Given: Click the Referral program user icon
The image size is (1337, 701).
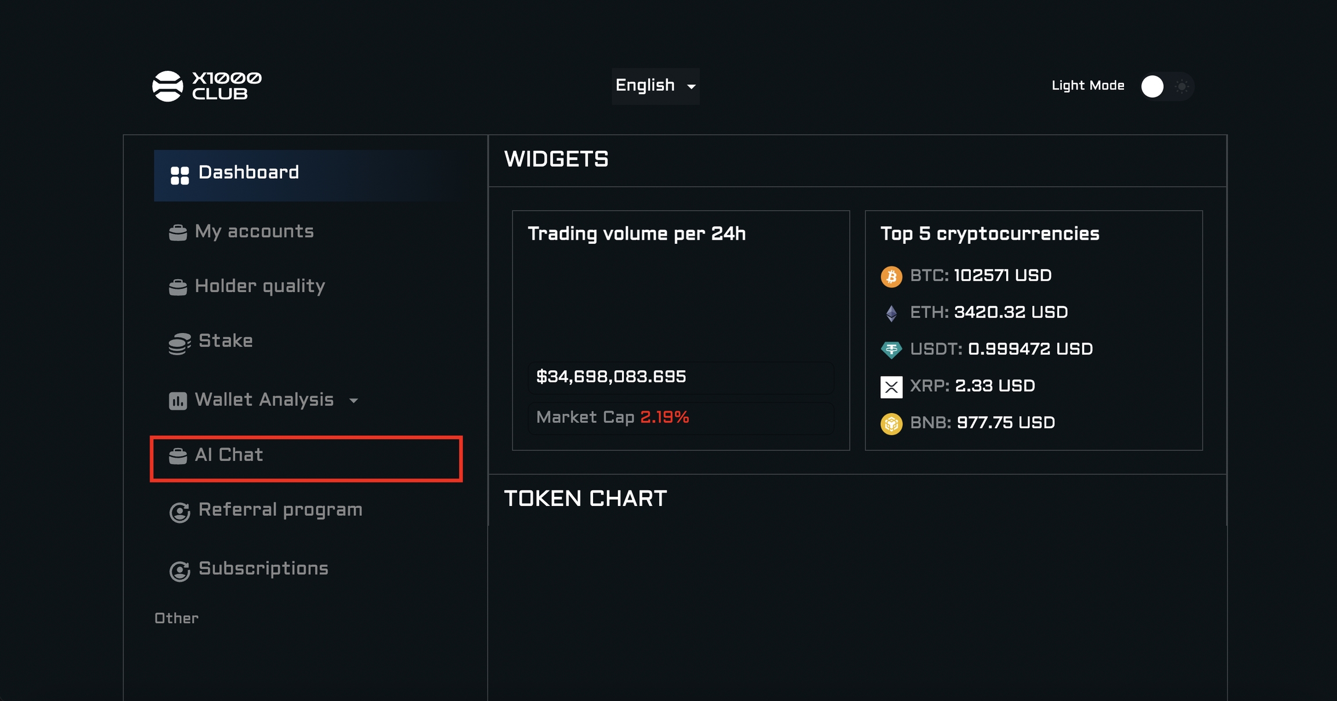Looking at the screenshot, I should tap(180, 512).
